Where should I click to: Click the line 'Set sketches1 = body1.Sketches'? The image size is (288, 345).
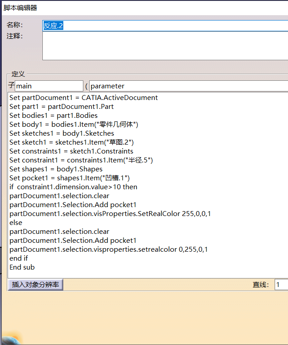(62, 133)
